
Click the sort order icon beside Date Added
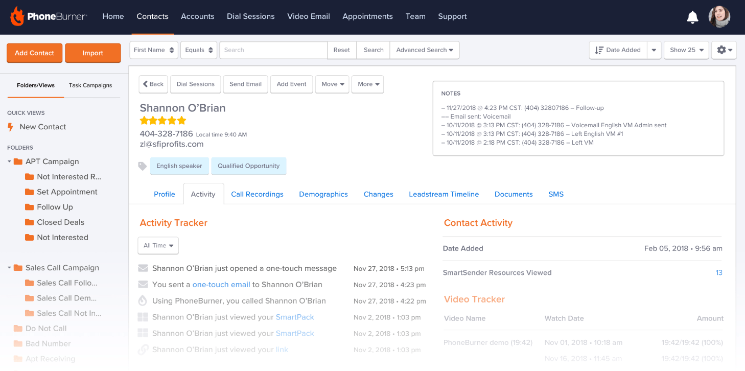(599, 50)
